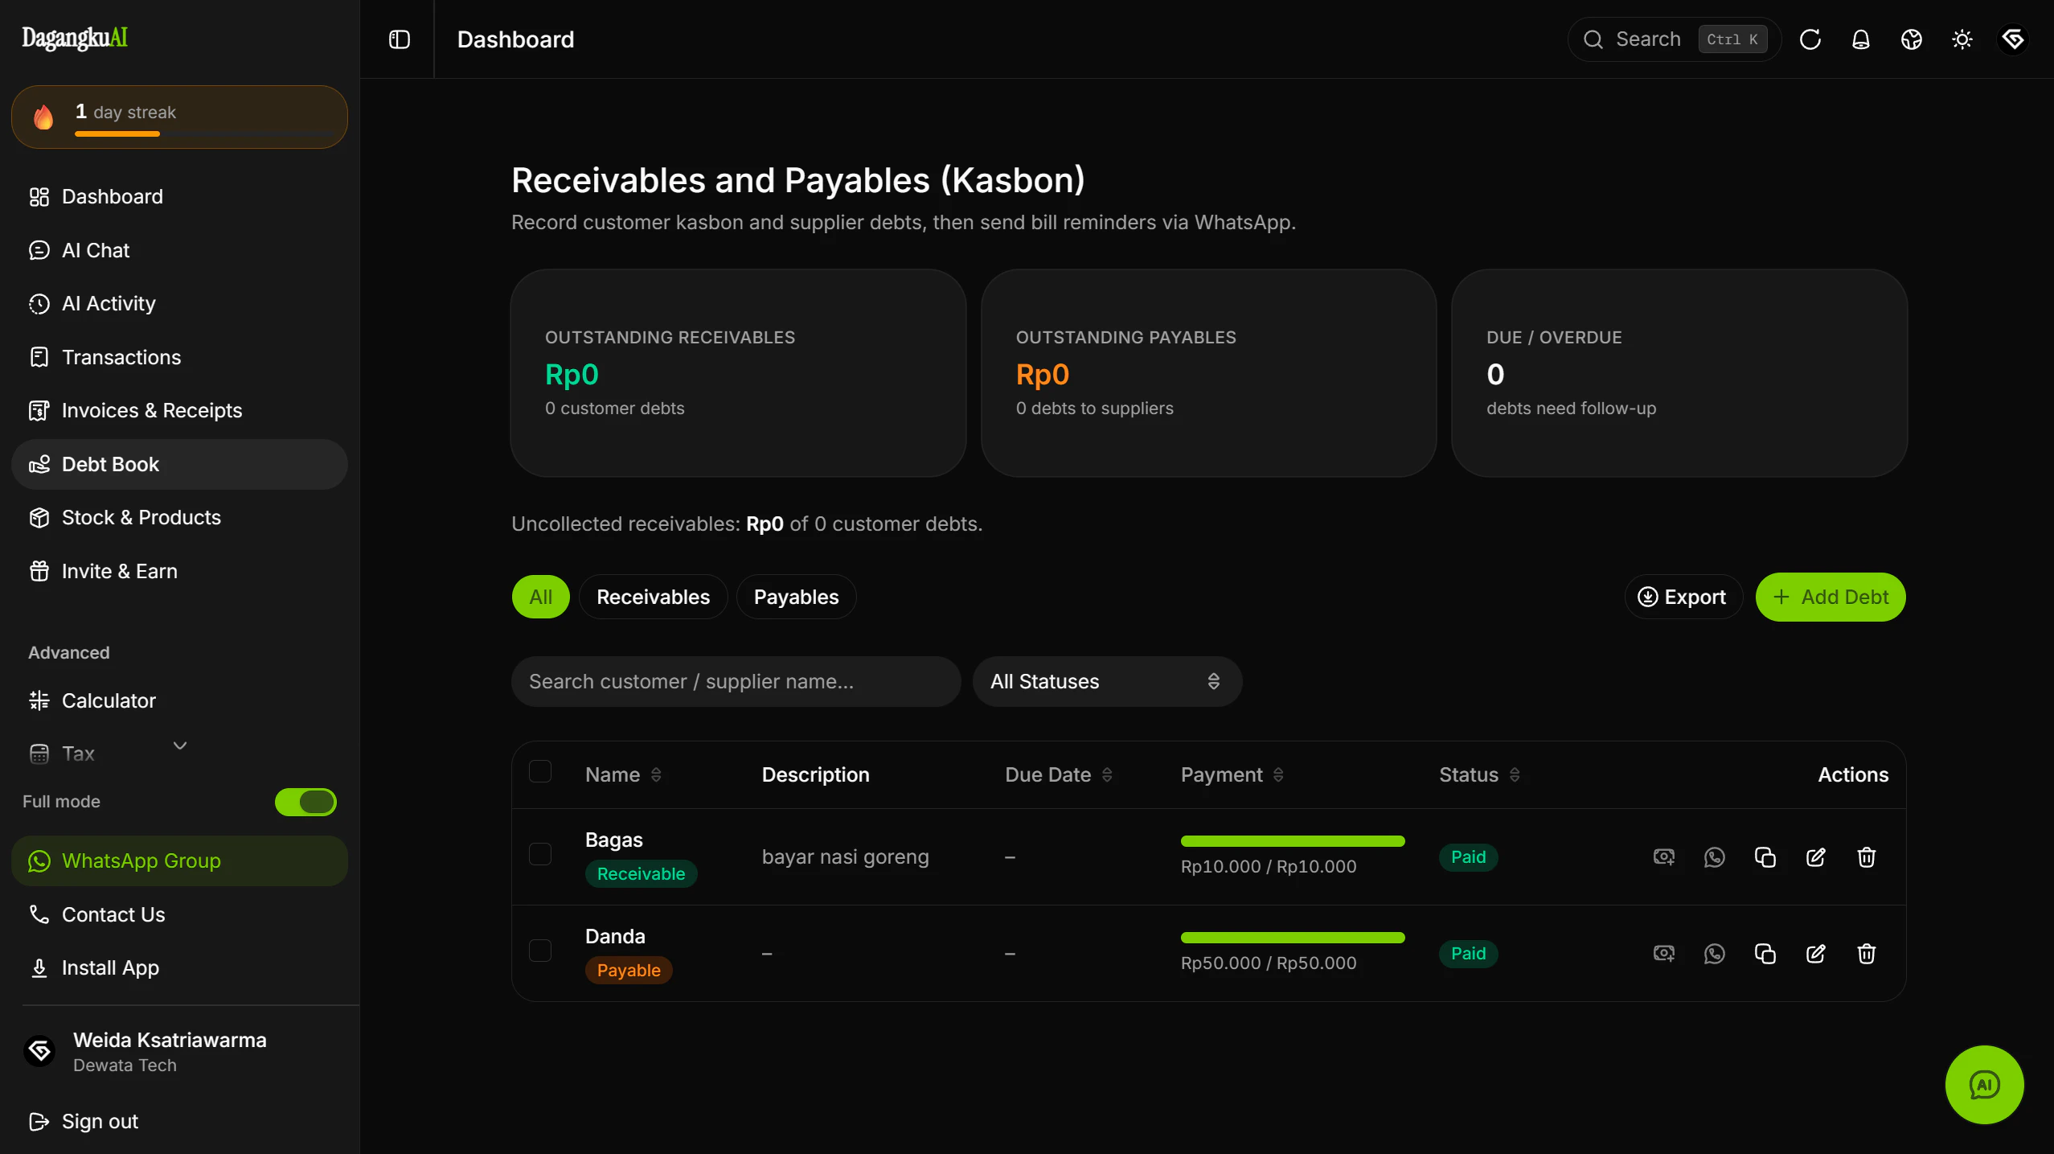Image resolution: width=2054 pixels, height=1154 pixels.
Task: Click the Payable tag under Danda
Action: pyautogui.click(x=629, y=971)
